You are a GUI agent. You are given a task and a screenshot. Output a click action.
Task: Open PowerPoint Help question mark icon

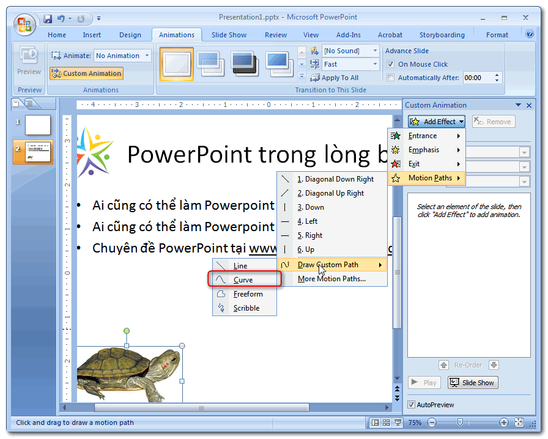(530, 34)
